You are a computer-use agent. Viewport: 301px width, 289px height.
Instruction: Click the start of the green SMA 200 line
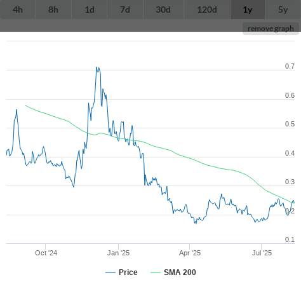(x=25, y=105)
